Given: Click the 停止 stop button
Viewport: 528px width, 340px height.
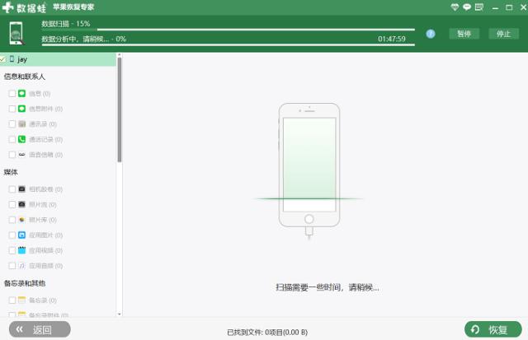Looking at the screenshot, I should click(x=503, y=34).
